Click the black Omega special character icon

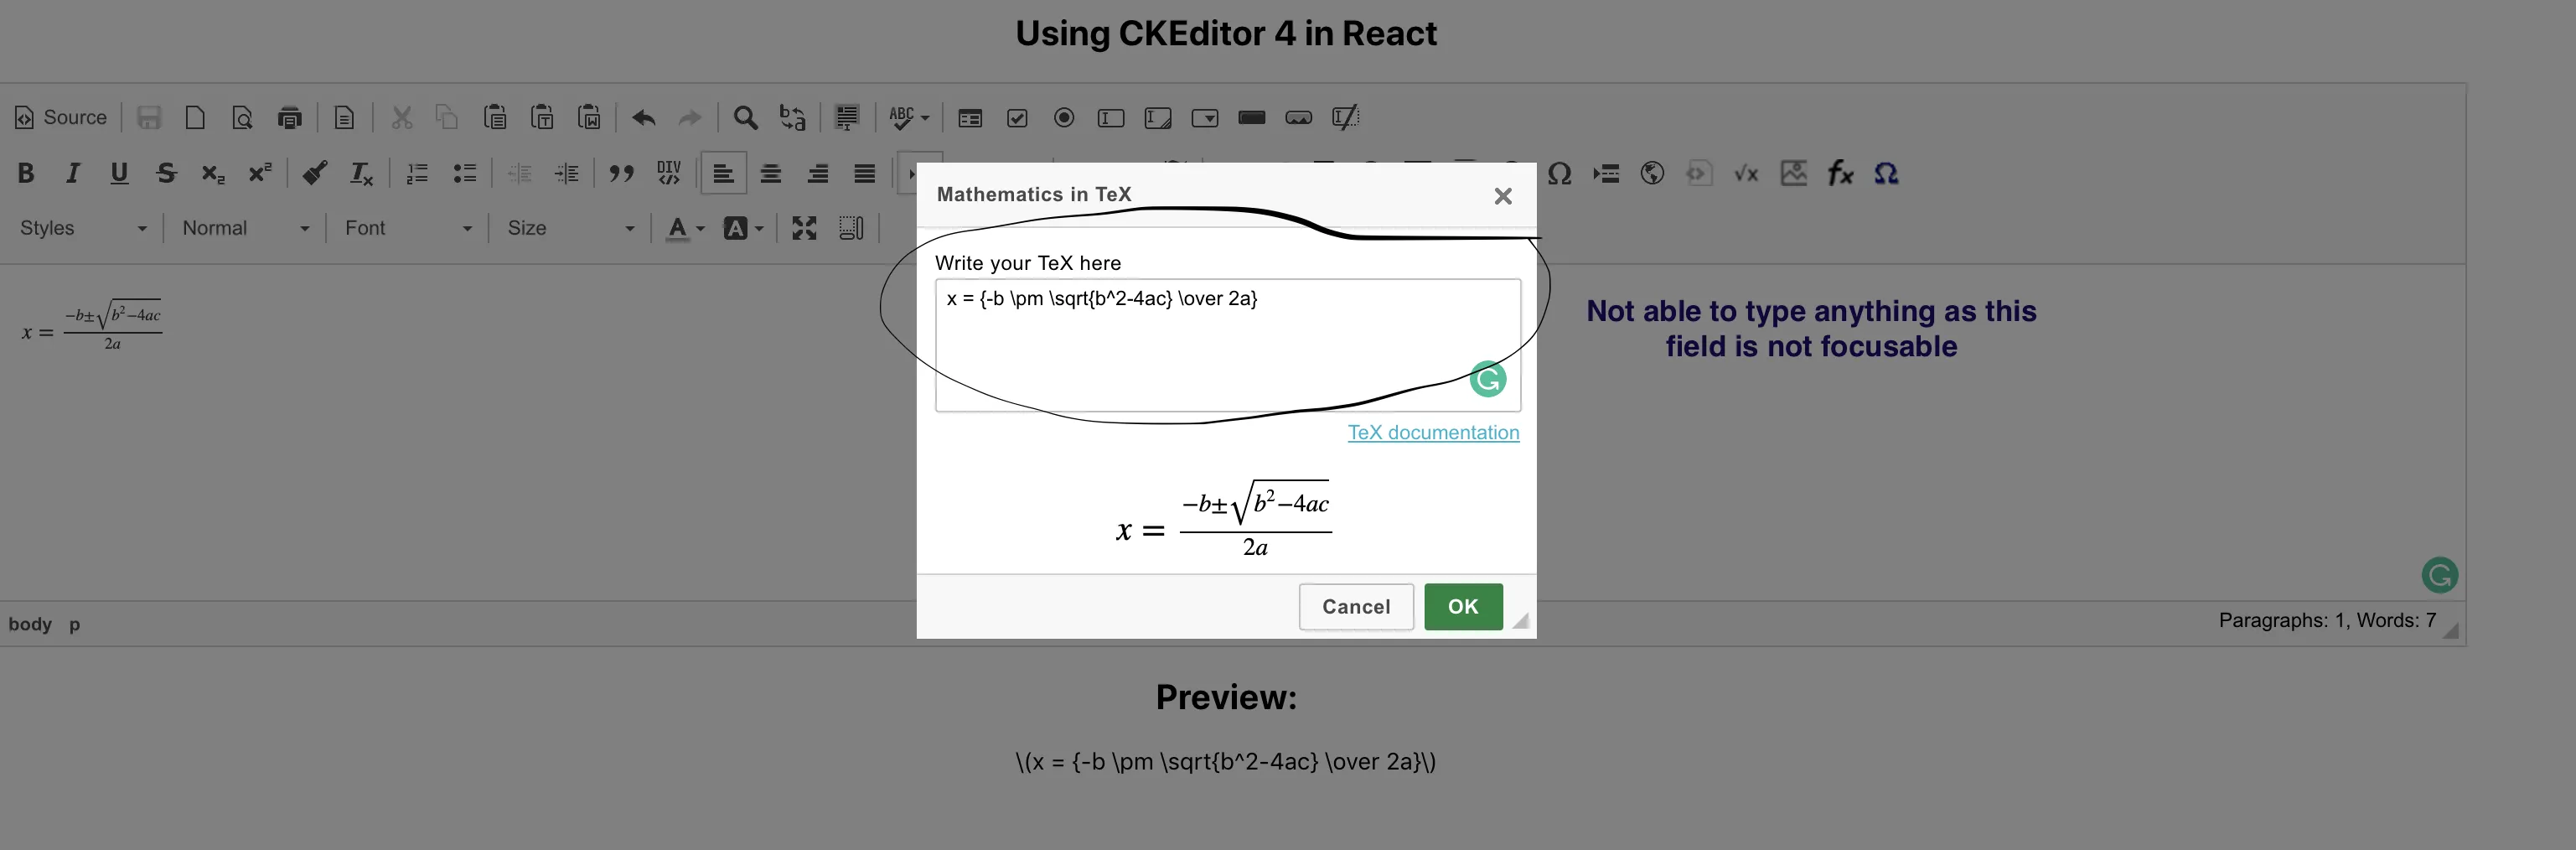1559,173
